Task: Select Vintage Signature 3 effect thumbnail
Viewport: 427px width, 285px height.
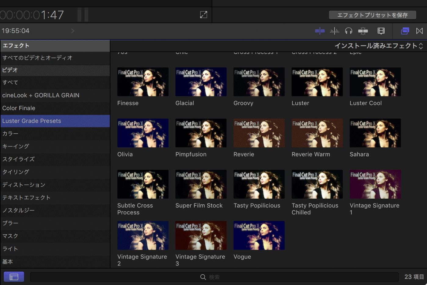Action: pos(201,236)
